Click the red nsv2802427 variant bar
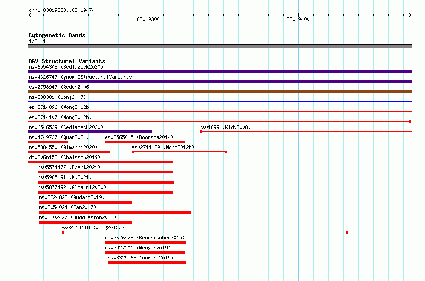Image resolution: width=425 pixels, height=281 pixels. [85, 222]
